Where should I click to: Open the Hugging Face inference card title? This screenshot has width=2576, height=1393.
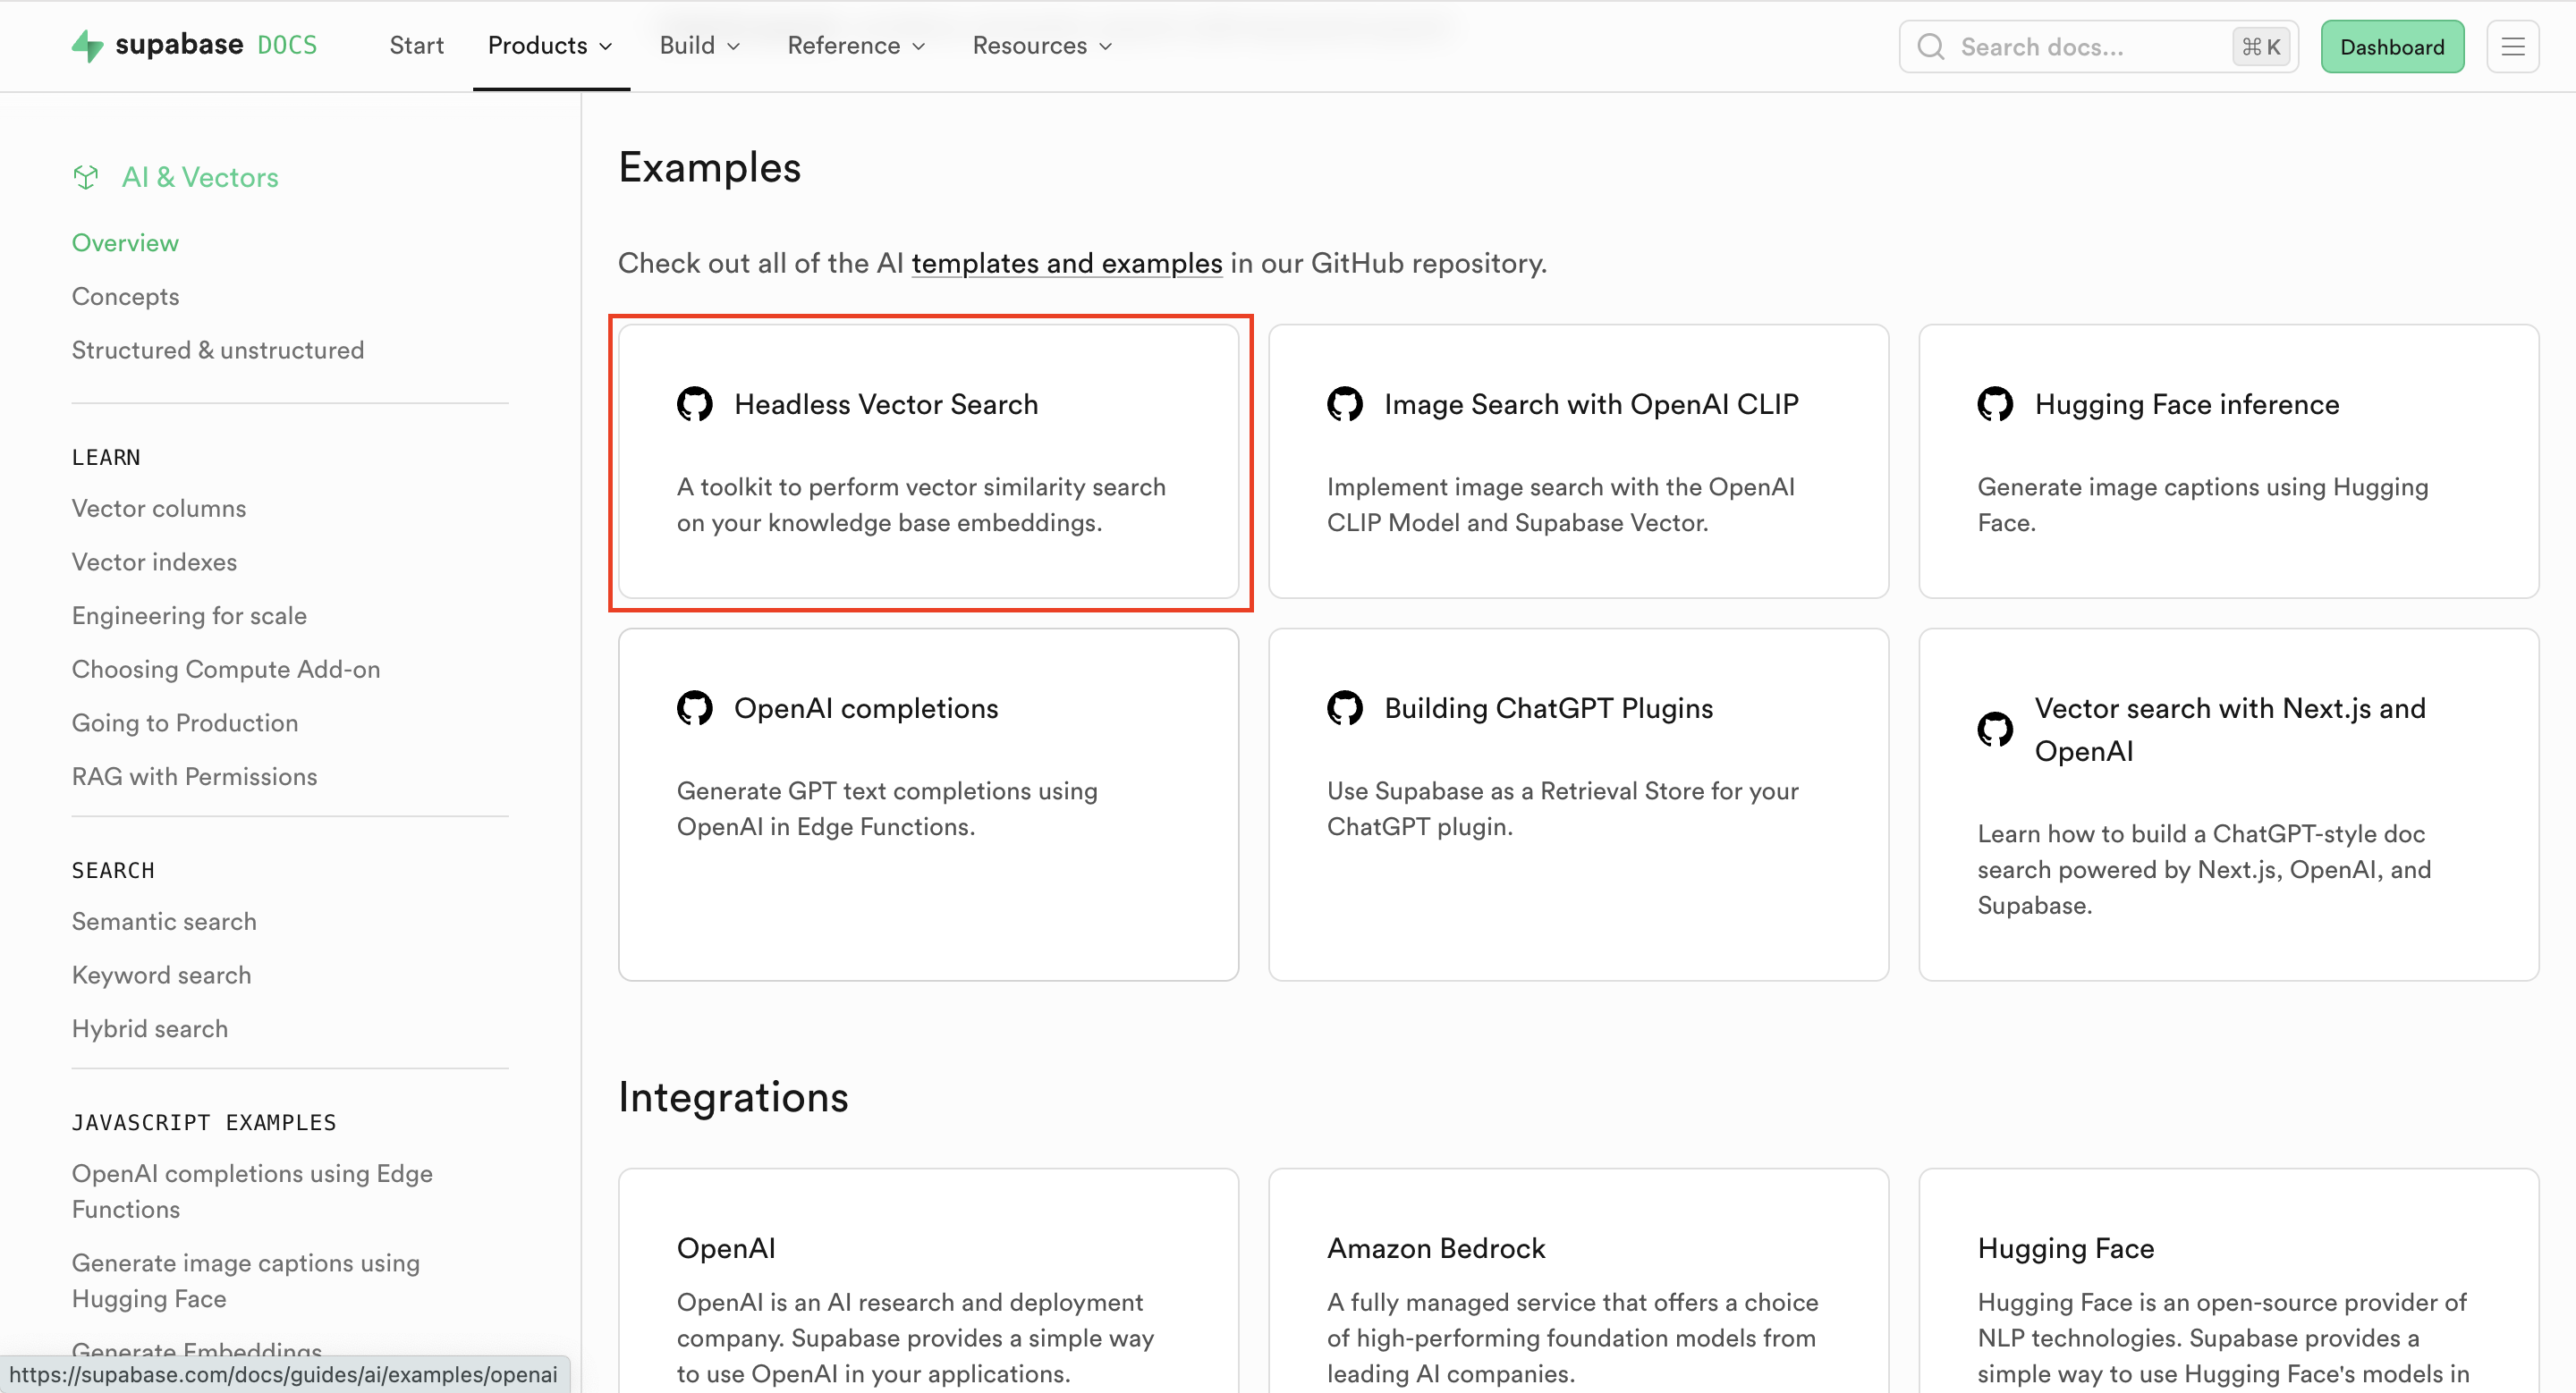2187,405
